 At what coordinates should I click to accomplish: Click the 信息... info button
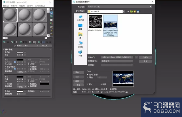tap(78, 81)
